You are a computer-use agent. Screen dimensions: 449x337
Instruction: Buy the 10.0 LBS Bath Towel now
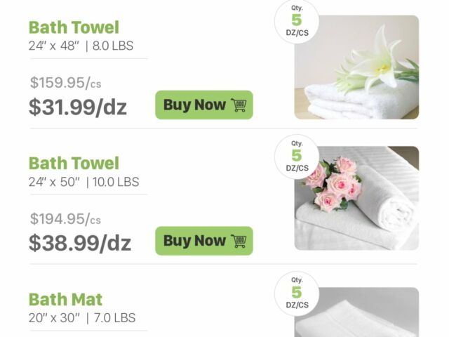204,241
